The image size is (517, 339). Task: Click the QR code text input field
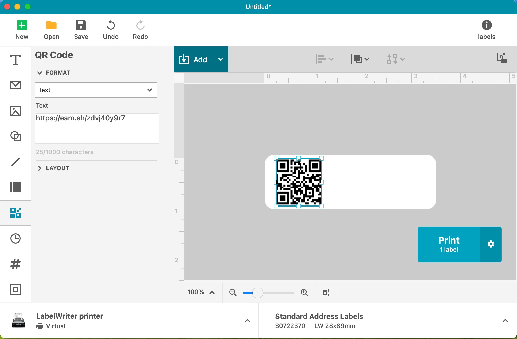pyautogui.click(x=97, y=129)
